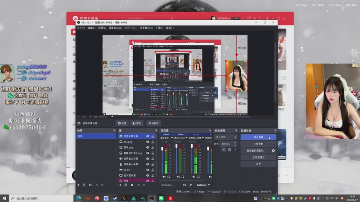Open the 视图(V) menu in OBS
360x202 pixels.
(x=102, y=28)
